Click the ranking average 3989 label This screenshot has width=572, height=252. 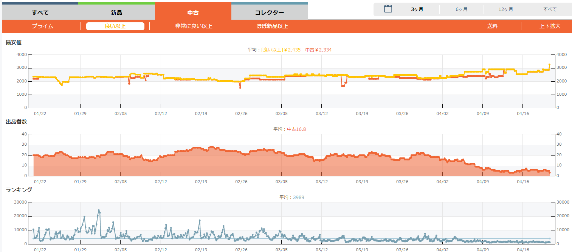coord(298,197)
